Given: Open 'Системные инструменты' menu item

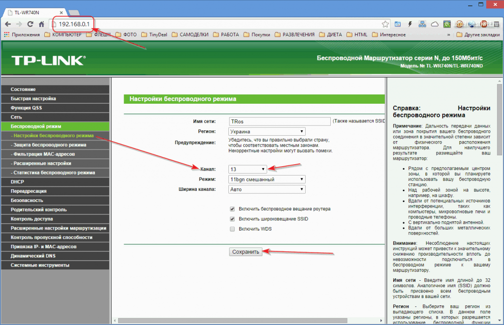Looking at the screenshot, I should [40, 265].
